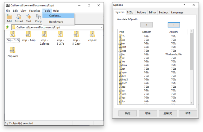Image resolution: width=203 pixels, height=132 pixels.
Task: Select the gzip type row
Action: click(x=154, y=94)
